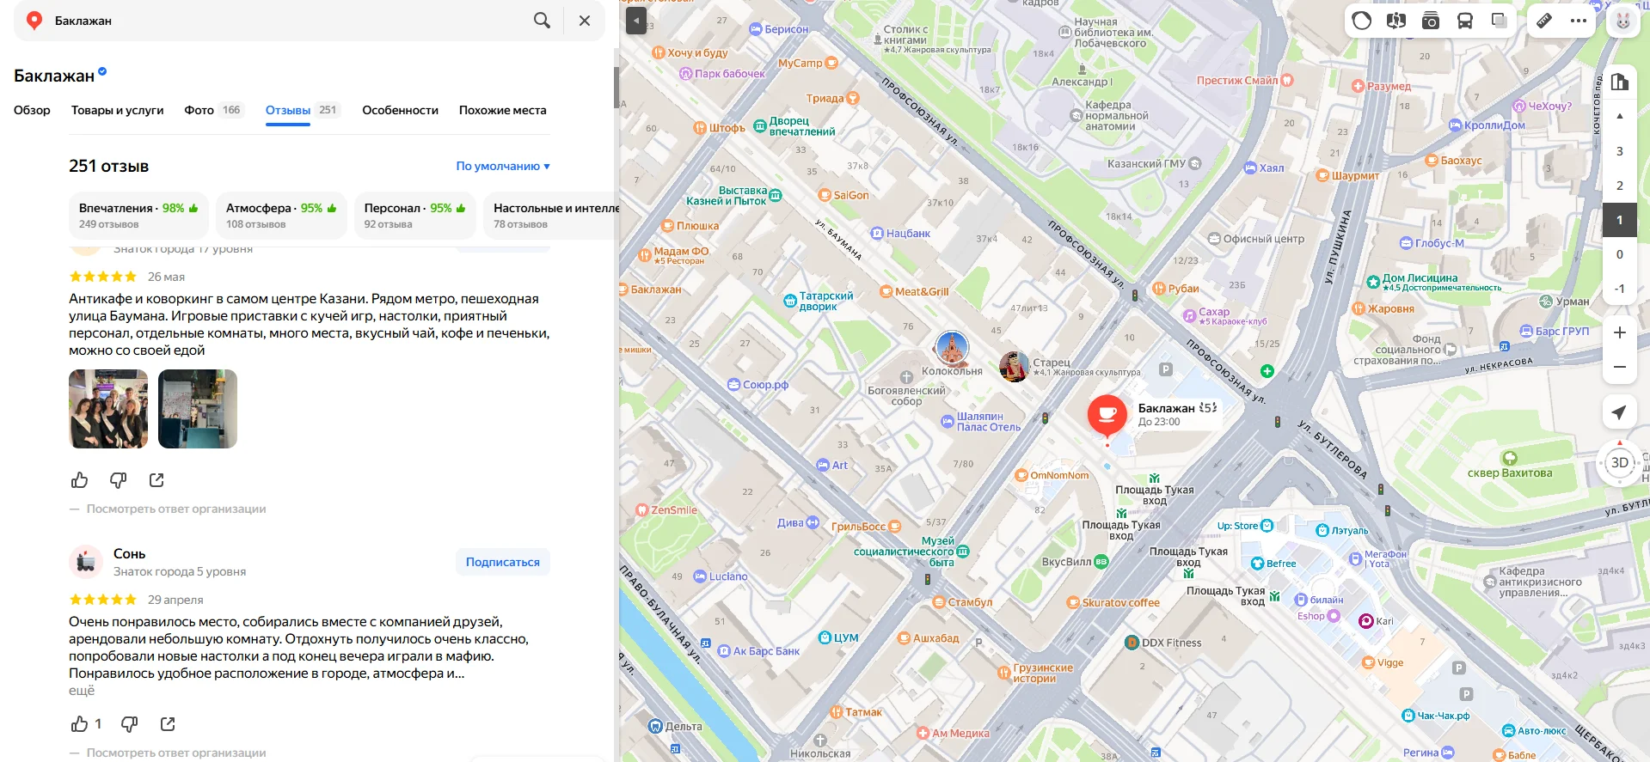Screen dimensions: 1650x762
Task: Open the second review photo thumbnail
Action: 198,409
